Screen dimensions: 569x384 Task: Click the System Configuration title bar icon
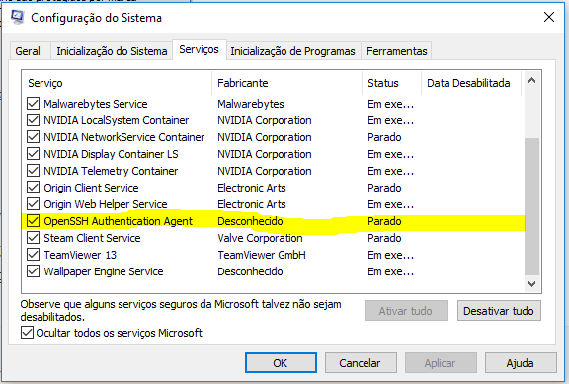coord(17,17)
